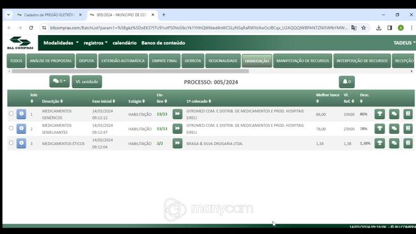The width and height of the screenshot is (416, 234).
Task: Open the calendário link
Action: tap(124, 43)
